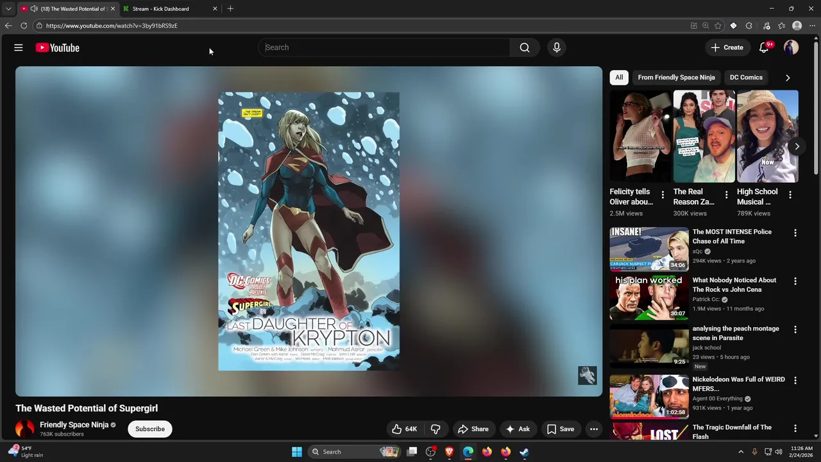Image resolution: width=821 pixels, height=462 pixels.
Task: Open options for the Nickelodeon video
Action: tap(795, 380)
